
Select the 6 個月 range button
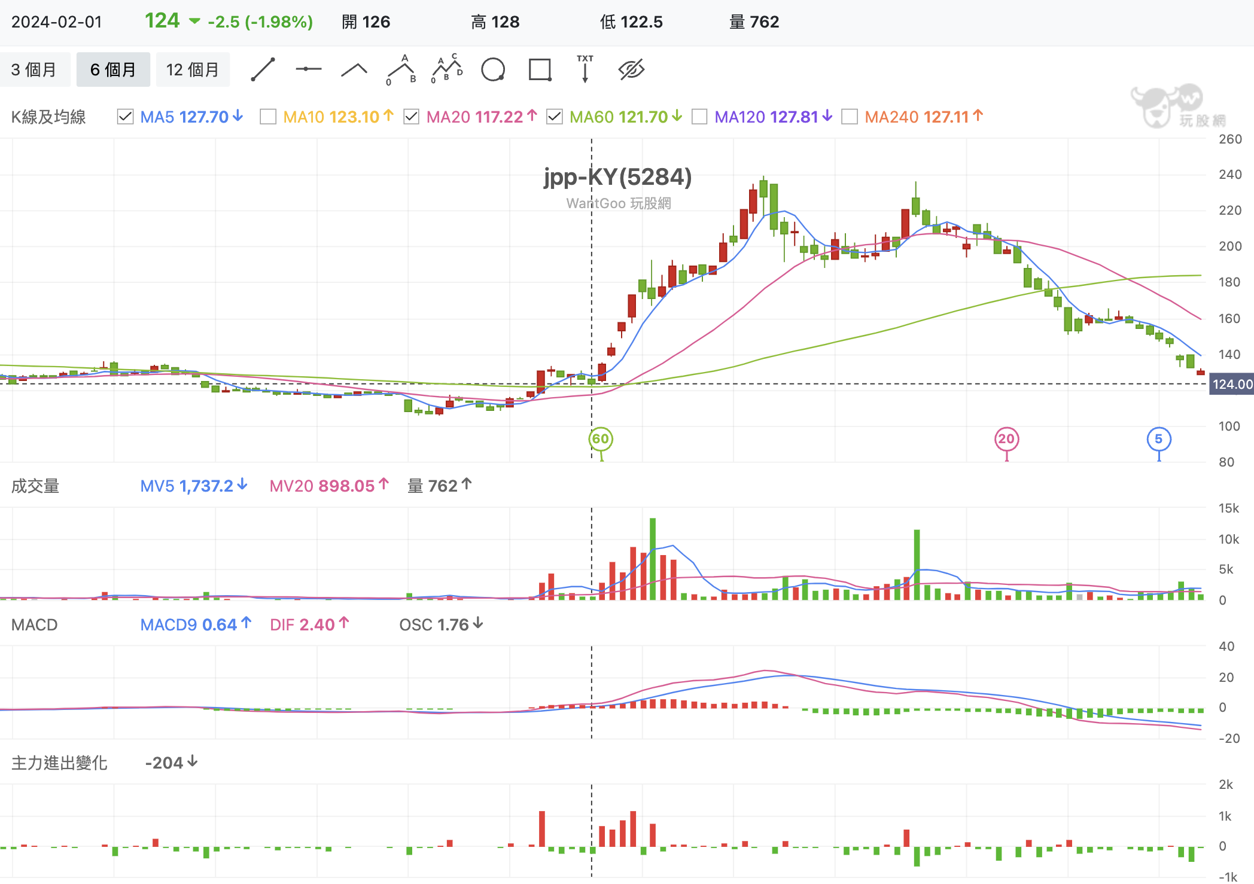[113, 70]
